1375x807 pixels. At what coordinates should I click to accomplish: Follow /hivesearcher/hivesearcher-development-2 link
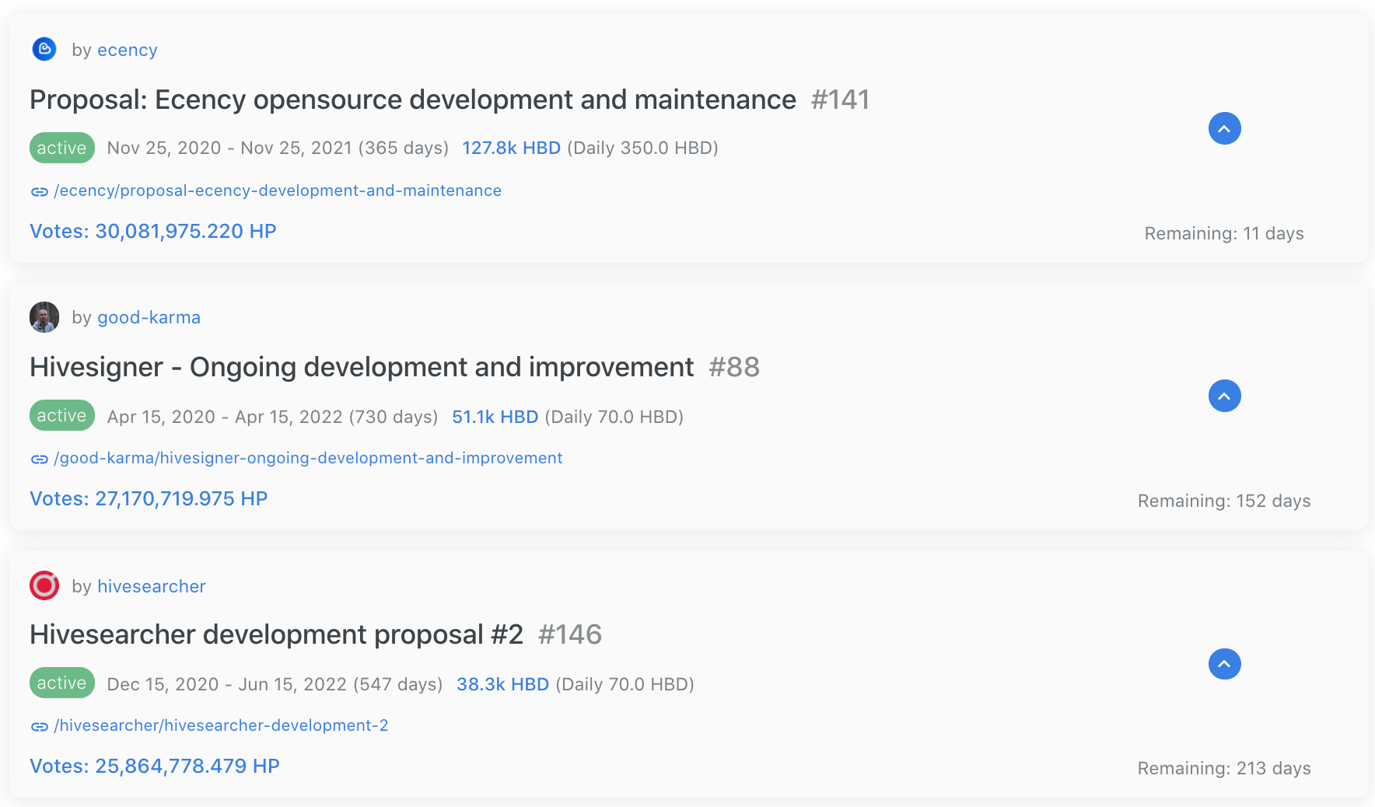coord(221,725)
